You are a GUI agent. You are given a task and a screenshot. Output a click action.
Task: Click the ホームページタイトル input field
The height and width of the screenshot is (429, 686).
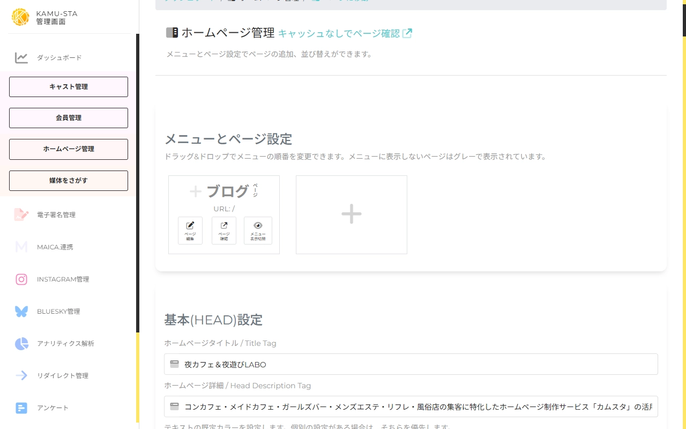coord(411,364)
